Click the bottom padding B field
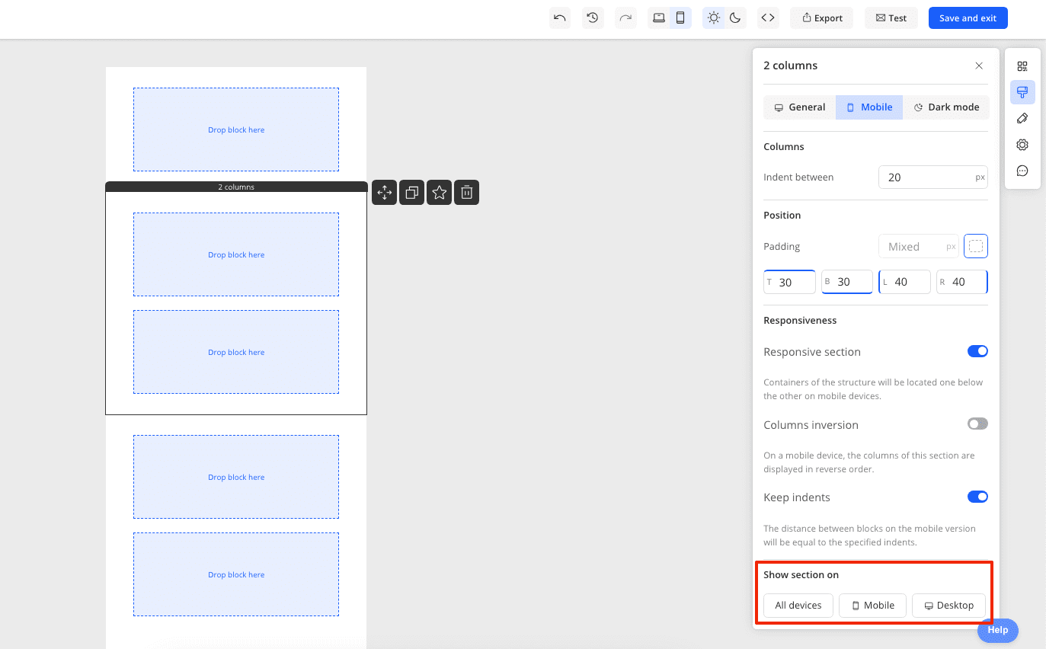 click(847, 282)
